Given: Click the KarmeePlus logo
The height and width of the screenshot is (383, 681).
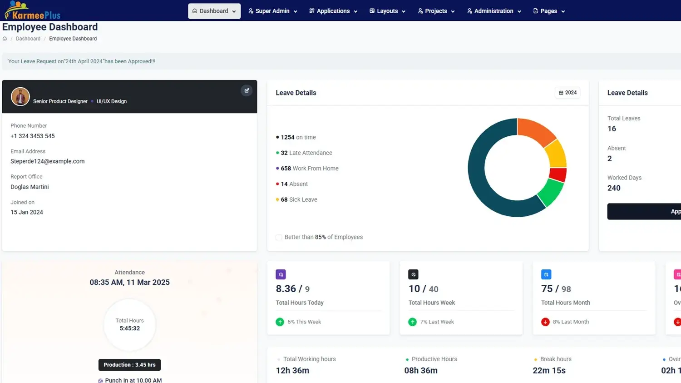Looking at the screenshot, I should tap(33, 10).
